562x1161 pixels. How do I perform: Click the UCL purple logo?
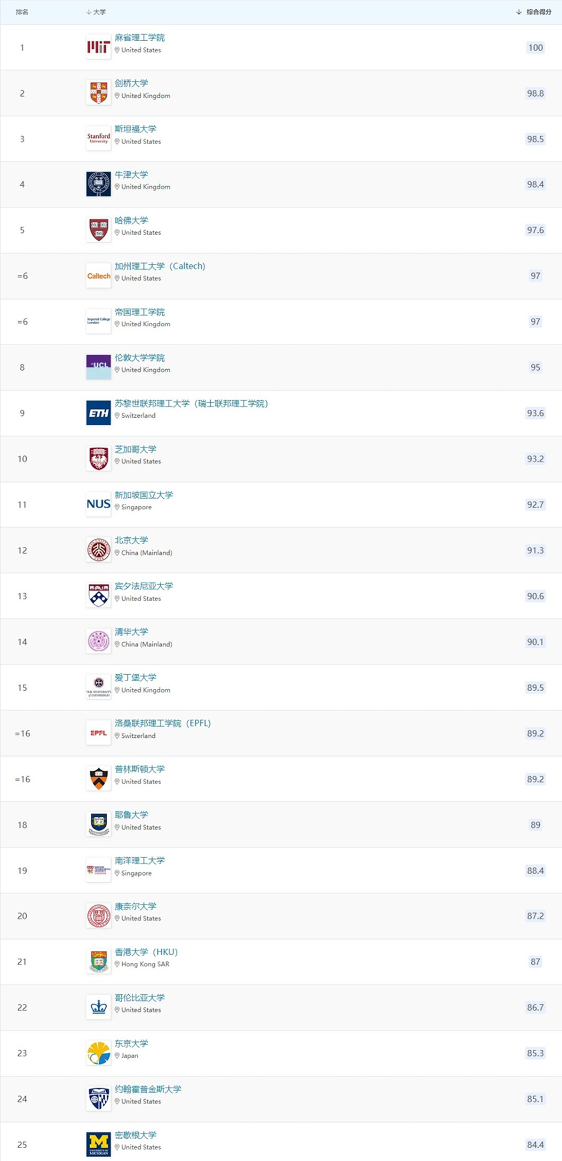[98, 367]
